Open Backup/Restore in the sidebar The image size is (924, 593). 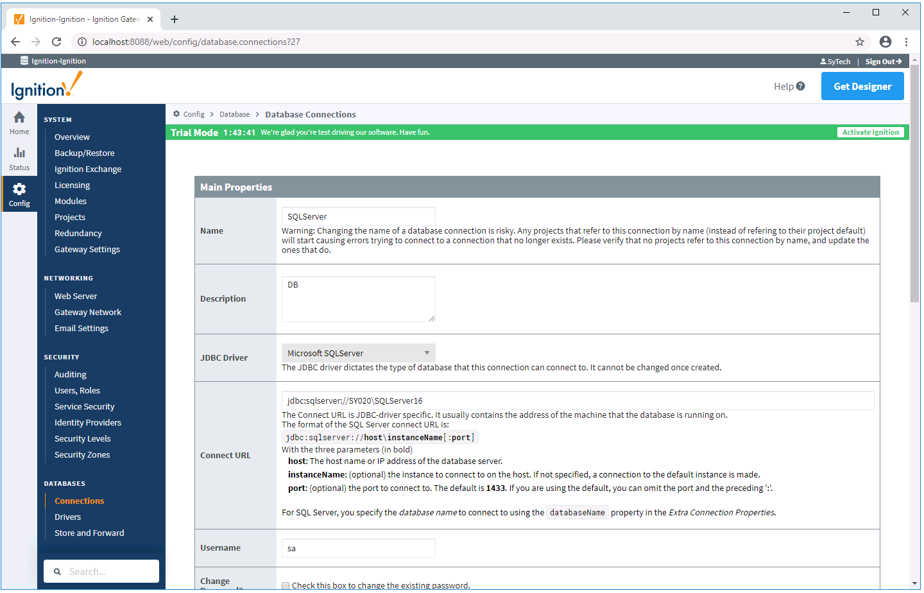point(85,153)
